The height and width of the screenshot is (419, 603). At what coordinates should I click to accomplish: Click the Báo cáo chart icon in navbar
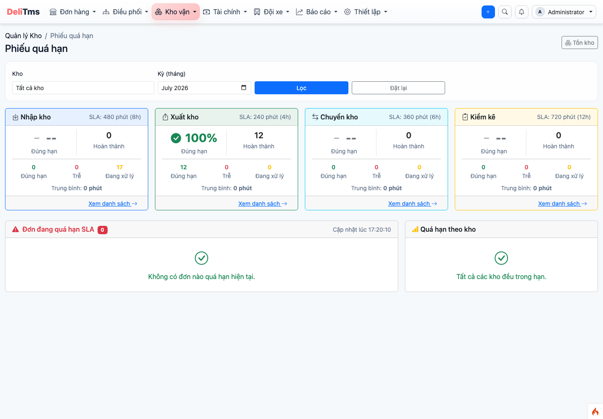(299, 12)
